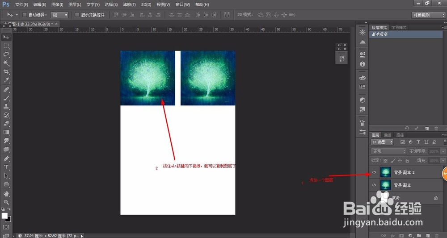Select the Clone Stamp tool
The image size is (447, 238).
6,106
